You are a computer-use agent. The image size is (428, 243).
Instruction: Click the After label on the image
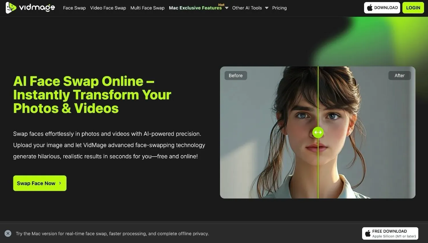click(x=399, y=76)
